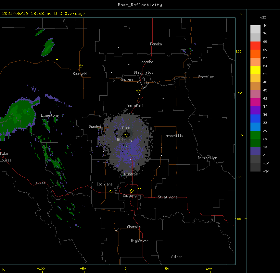Click the Didsbury town label
Viewport: 280px width, 273px height.
click(124, 140)
